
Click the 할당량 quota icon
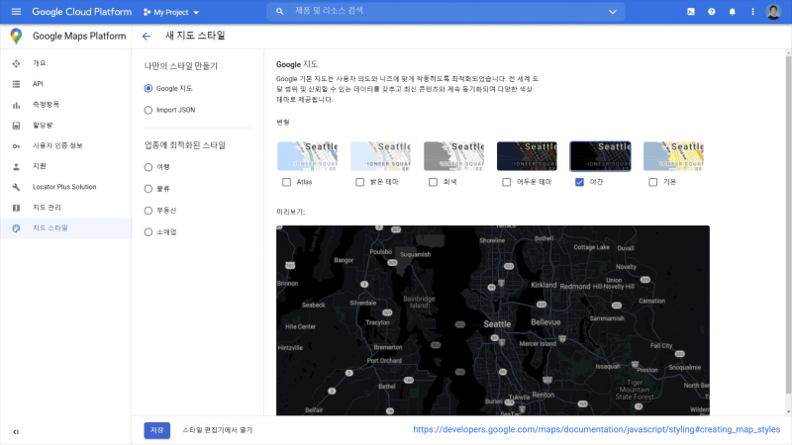click(16, 126)
